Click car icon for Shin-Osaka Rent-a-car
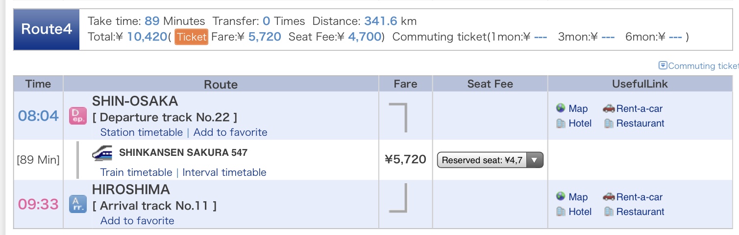 pyautogui.click(x=609, y=108)
